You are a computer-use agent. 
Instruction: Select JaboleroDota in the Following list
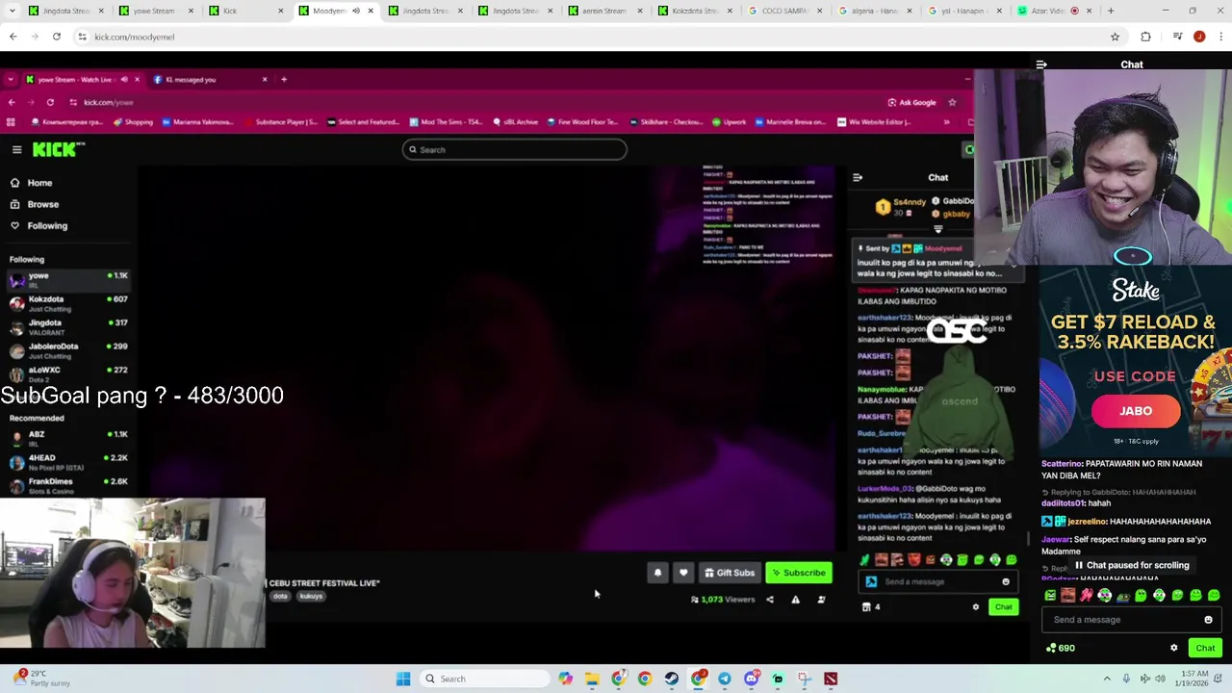tap(67, 349)
